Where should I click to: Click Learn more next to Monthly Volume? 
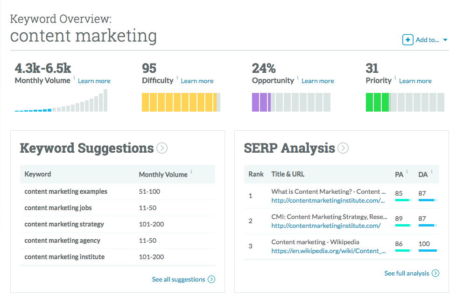click(94, 81)
